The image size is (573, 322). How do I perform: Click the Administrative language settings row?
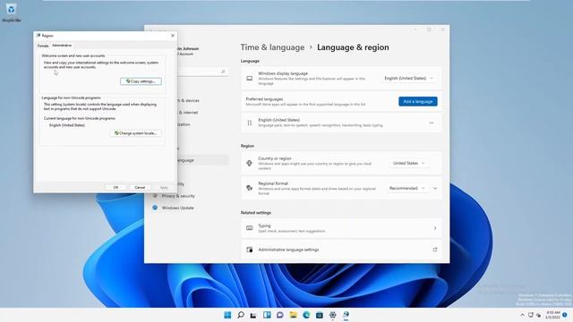point(341,250)
